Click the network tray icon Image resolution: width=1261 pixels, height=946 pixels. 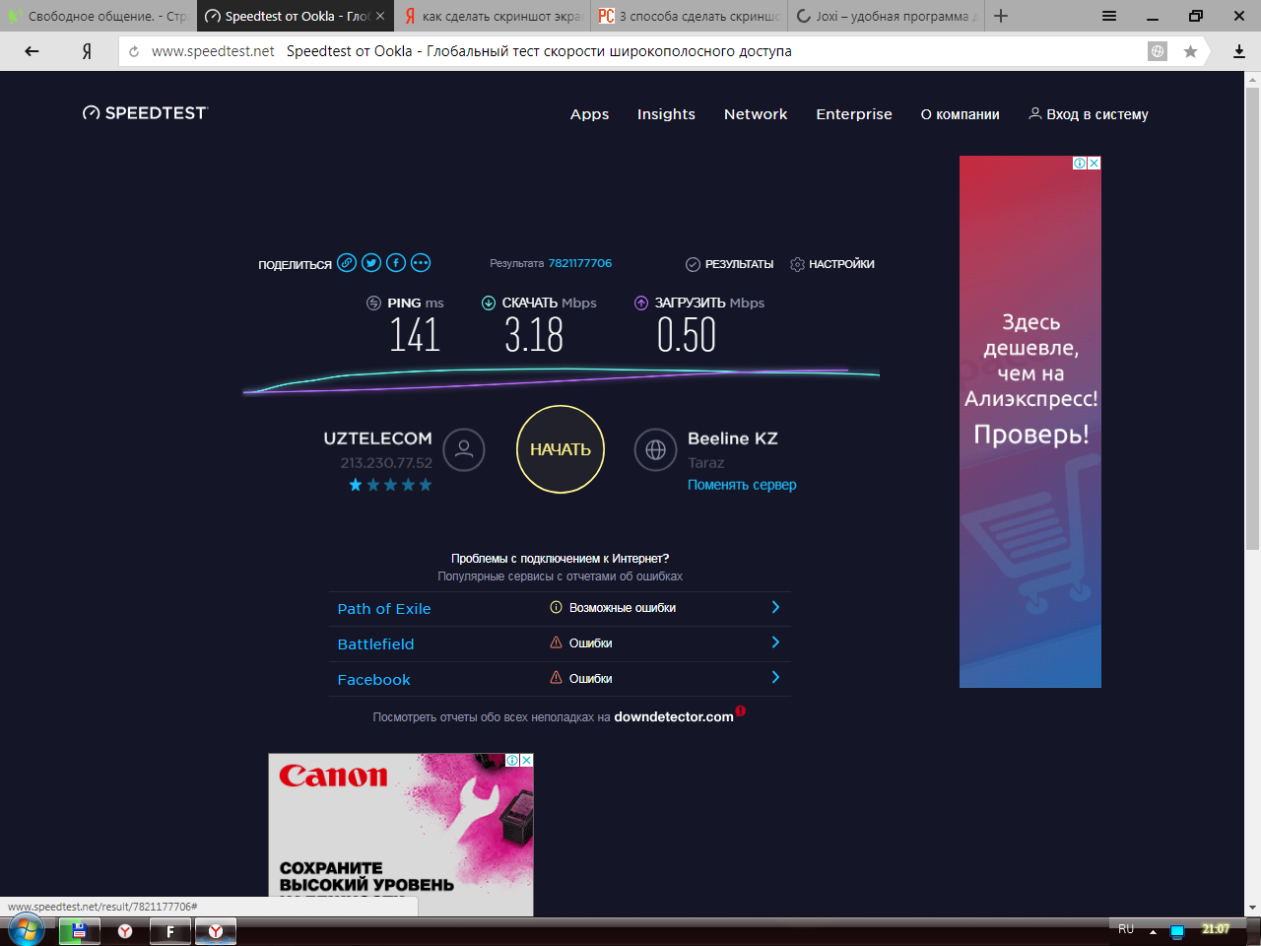[1176, 931]
